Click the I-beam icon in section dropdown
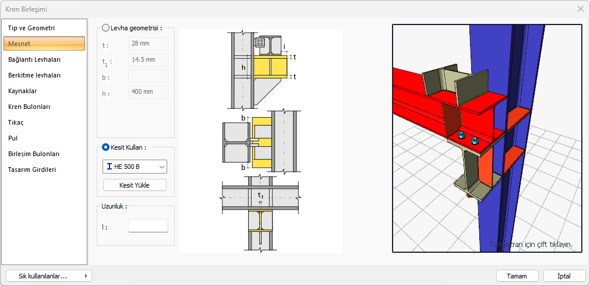The image size is (590, 286). [x=109, y=167]
